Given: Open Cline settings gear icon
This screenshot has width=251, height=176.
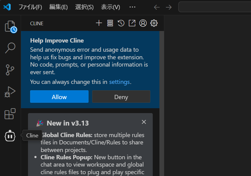Looking at the screenshot, I should pyautogui.click(x=154, y=23).
